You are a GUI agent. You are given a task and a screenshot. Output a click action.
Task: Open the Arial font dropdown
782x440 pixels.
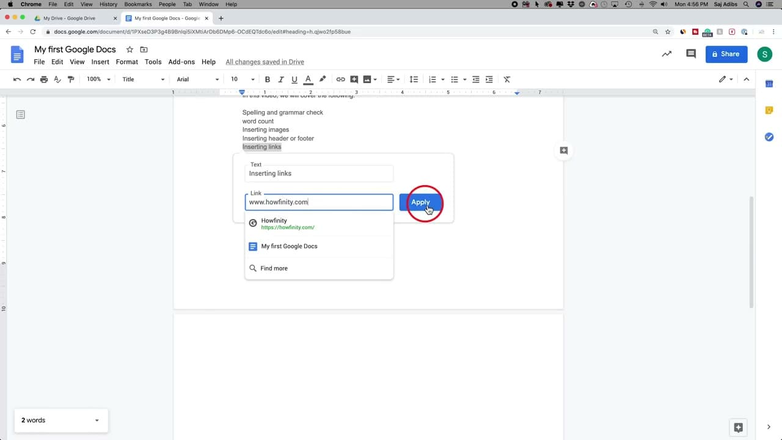197,79
